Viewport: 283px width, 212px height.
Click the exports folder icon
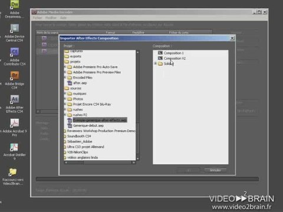67,57
